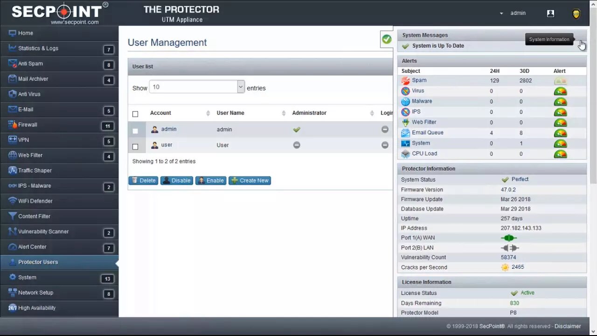Viewport: 597px width, 336px height.
Task: Select the Protector Users sidebar item
Action: tap(59, 262)
